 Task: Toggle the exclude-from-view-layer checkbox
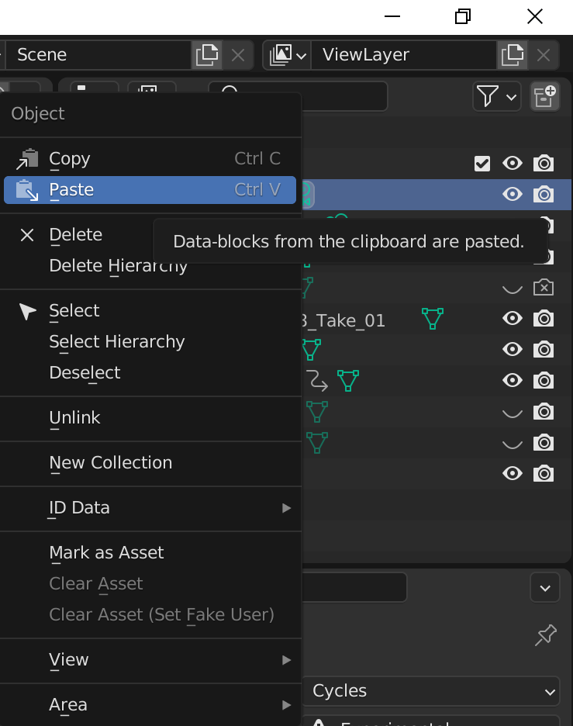[x=482, y=164]
